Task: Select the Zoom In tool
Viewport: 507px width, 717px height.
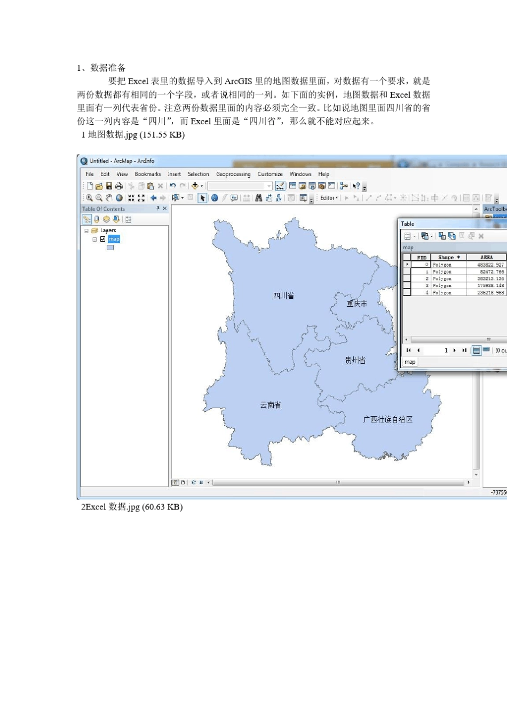Action: point(89,198)
